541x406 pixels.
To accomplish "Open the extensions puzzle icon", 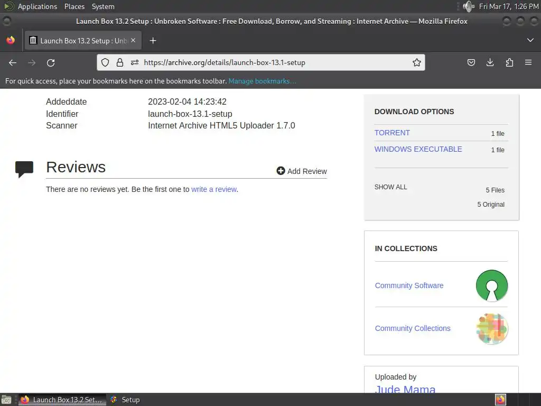I will point(509,62).
